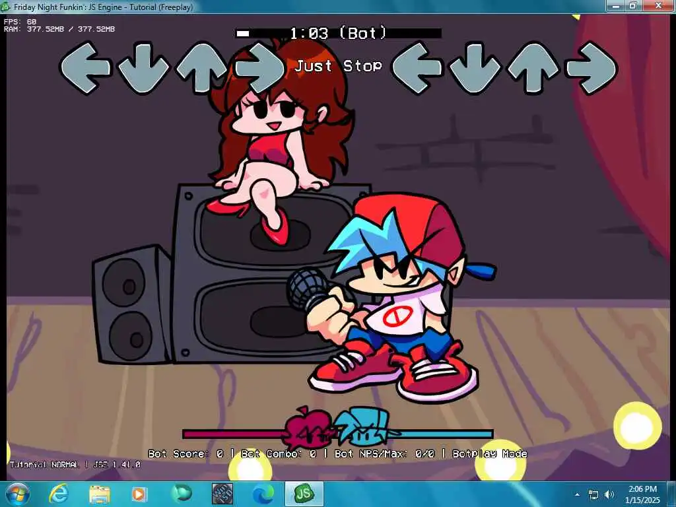Hit the player's right arrow receptor
The height and width of the screenshot is (507, 676).
tap(592, 68)
